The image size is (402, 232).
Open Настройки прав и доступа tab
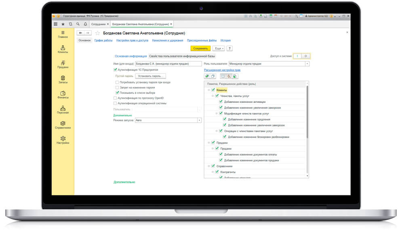point(132,40)
